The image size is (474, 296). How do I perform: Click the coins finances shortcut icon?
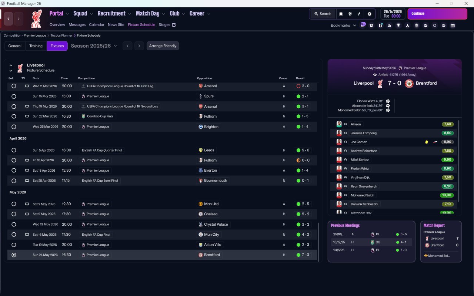(417, 26)
